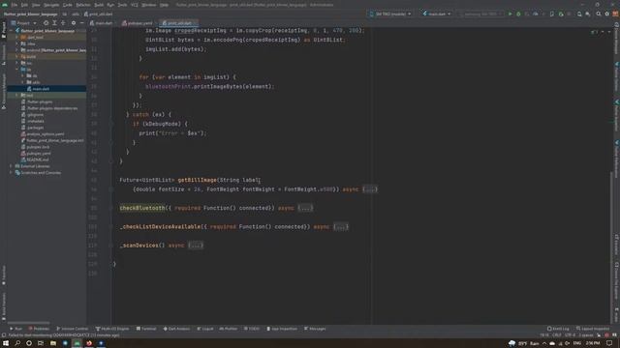The height and width of the screenshot is (348, 620).
Task: Switch to the pubspec.yaml editor tab
Action: [137, 23]
